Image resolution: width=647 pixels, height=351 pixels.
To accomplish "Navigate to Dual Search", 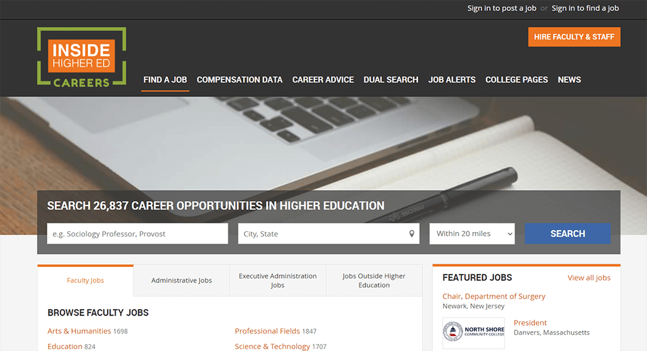I will (x=391, y=80).
